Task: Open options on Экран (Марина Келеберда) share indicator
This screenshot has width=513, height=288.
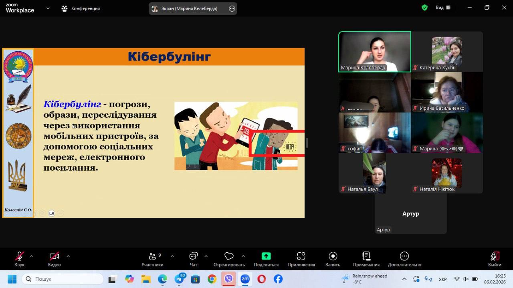Action: (232, 8)
